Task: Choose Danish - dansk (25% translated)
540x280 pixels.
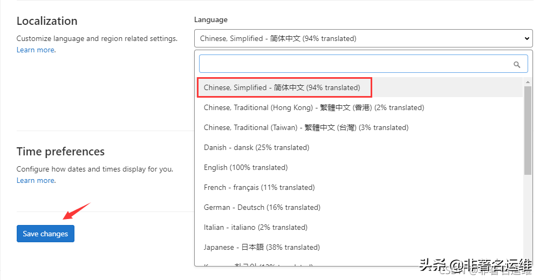Action: (x=360, y=147)
